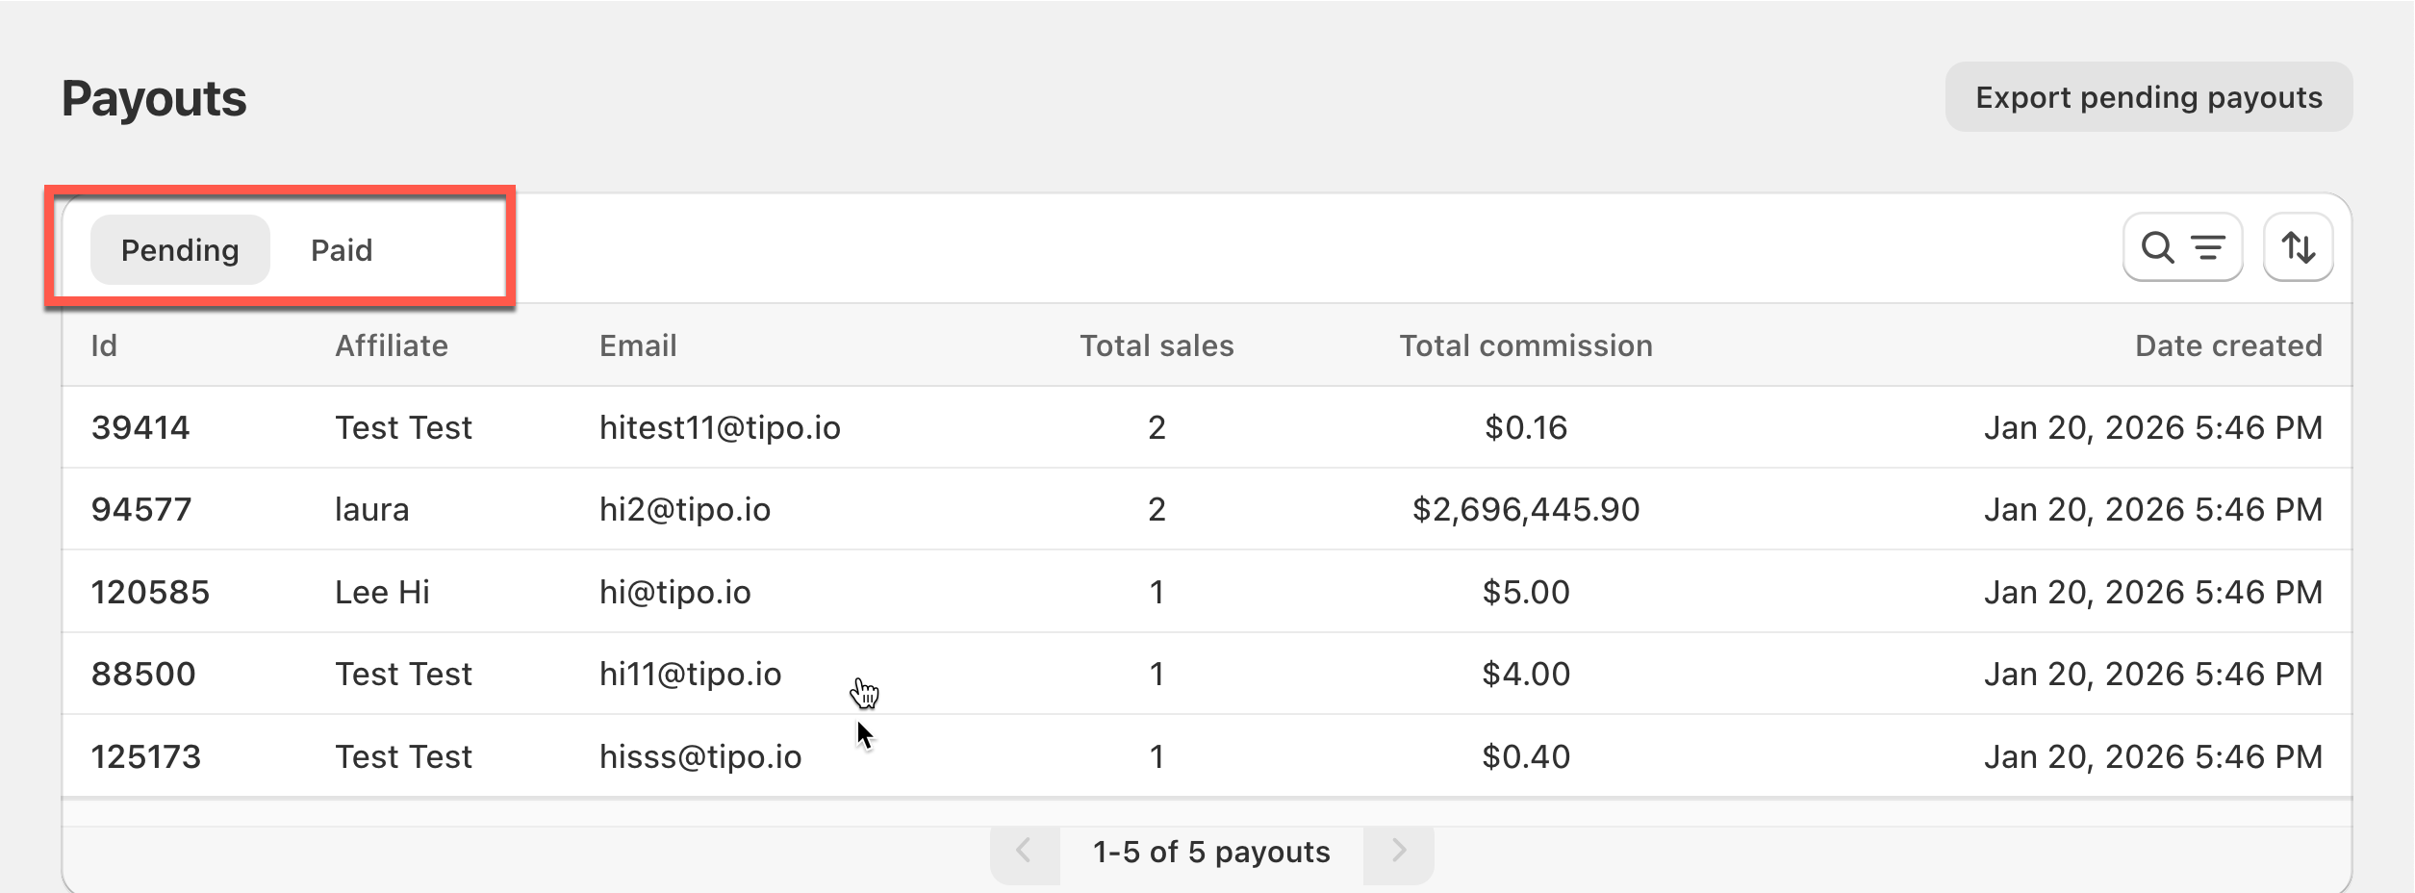Open the search and filter button
Viewport: 2415px width, 893px height.
click(x=2182, y=248)
